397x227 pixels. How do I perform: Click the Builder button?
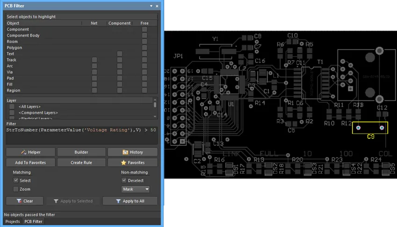click(x=81, y=152)
